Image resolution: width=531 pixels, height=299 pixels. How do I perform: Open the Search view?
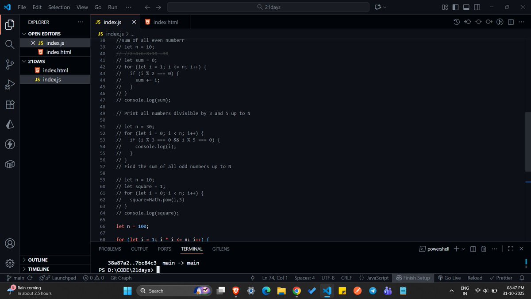point(10,44)
